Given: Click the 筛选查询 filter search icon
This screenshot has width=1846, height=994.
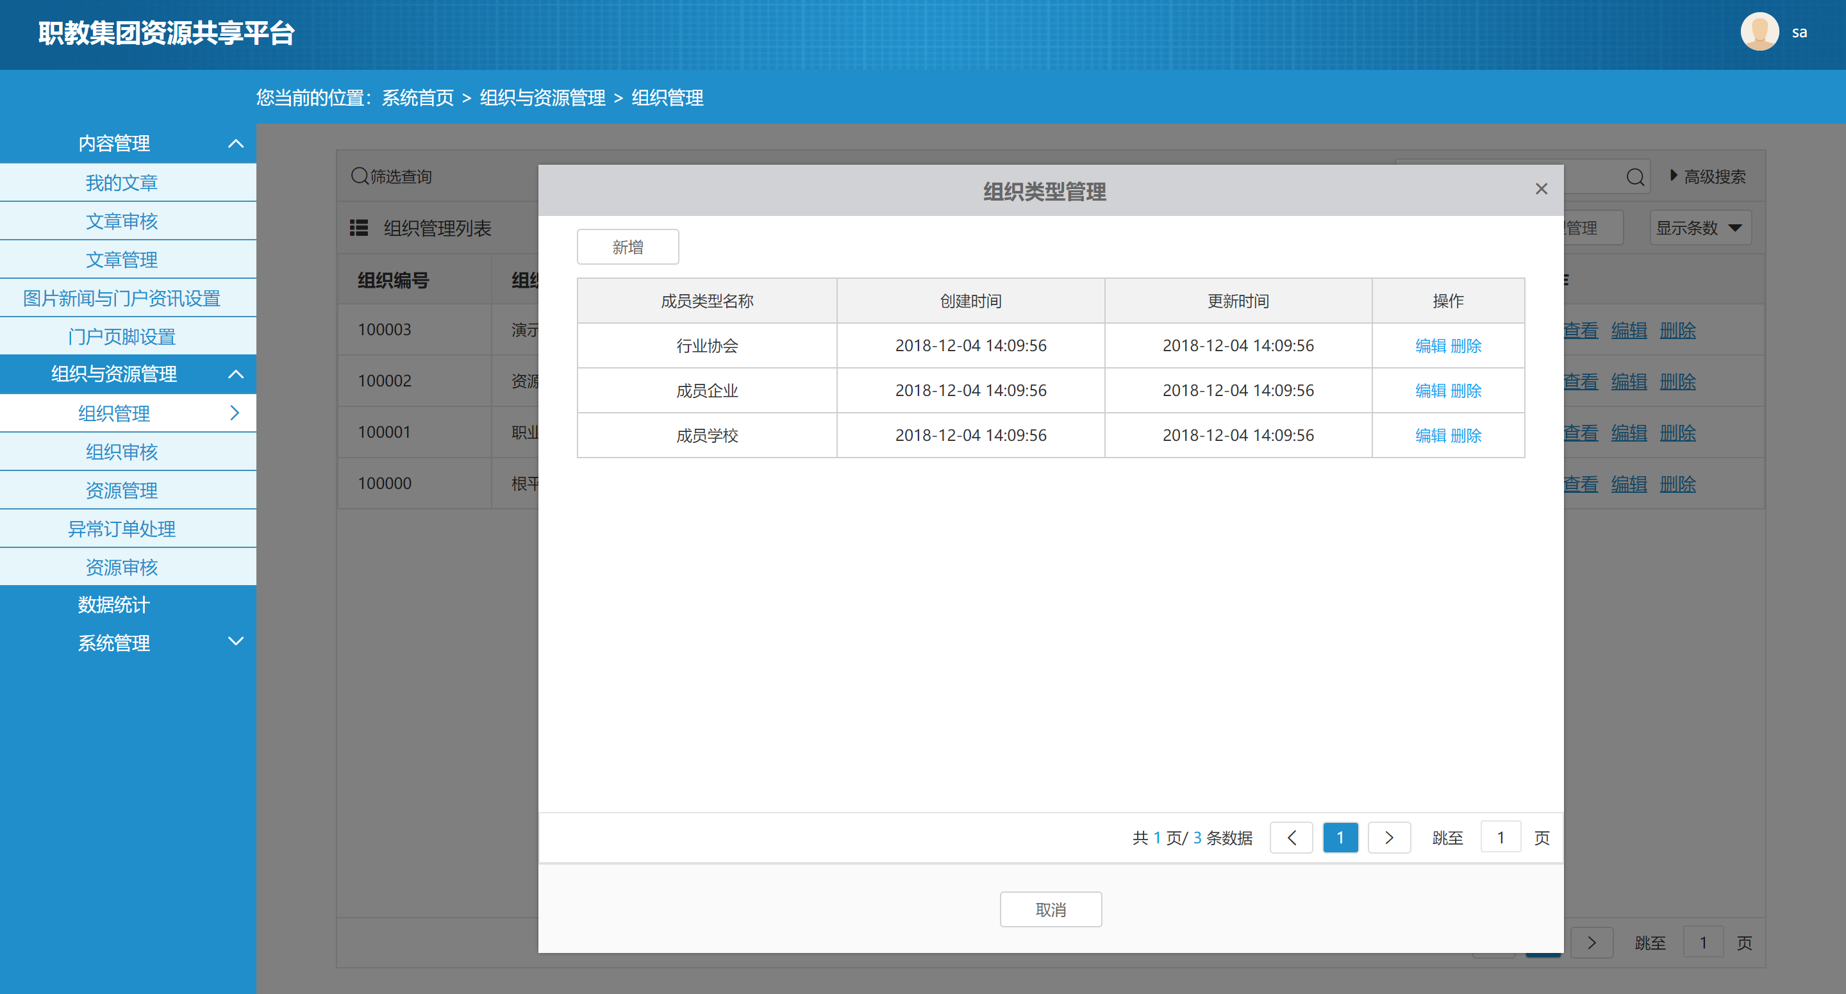Looking at the screenshot, I should 360,176.
